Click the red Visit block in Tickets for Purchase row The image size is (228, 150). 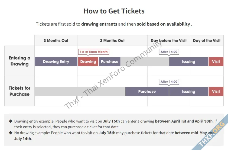click(x=216, y=91)
